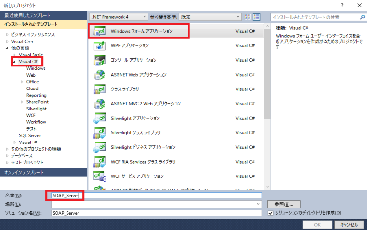Image resolution: width=367 pixels, height=230 pixels.
Task: Toggle ソリューションのディレクトリを作成 checkbox
Action: 271,213
